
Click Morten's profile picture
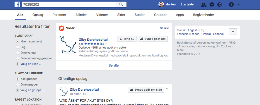pos(161,4)
